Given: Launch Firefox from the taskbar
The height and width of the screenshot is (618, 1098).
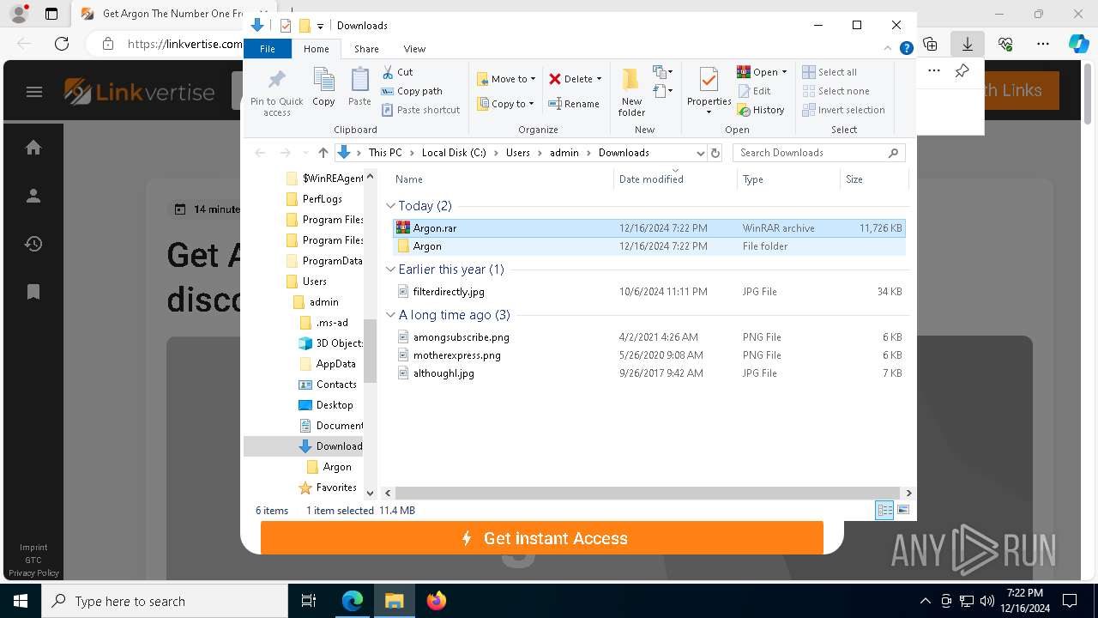Looking at the screenshot, I should point(437,601).
